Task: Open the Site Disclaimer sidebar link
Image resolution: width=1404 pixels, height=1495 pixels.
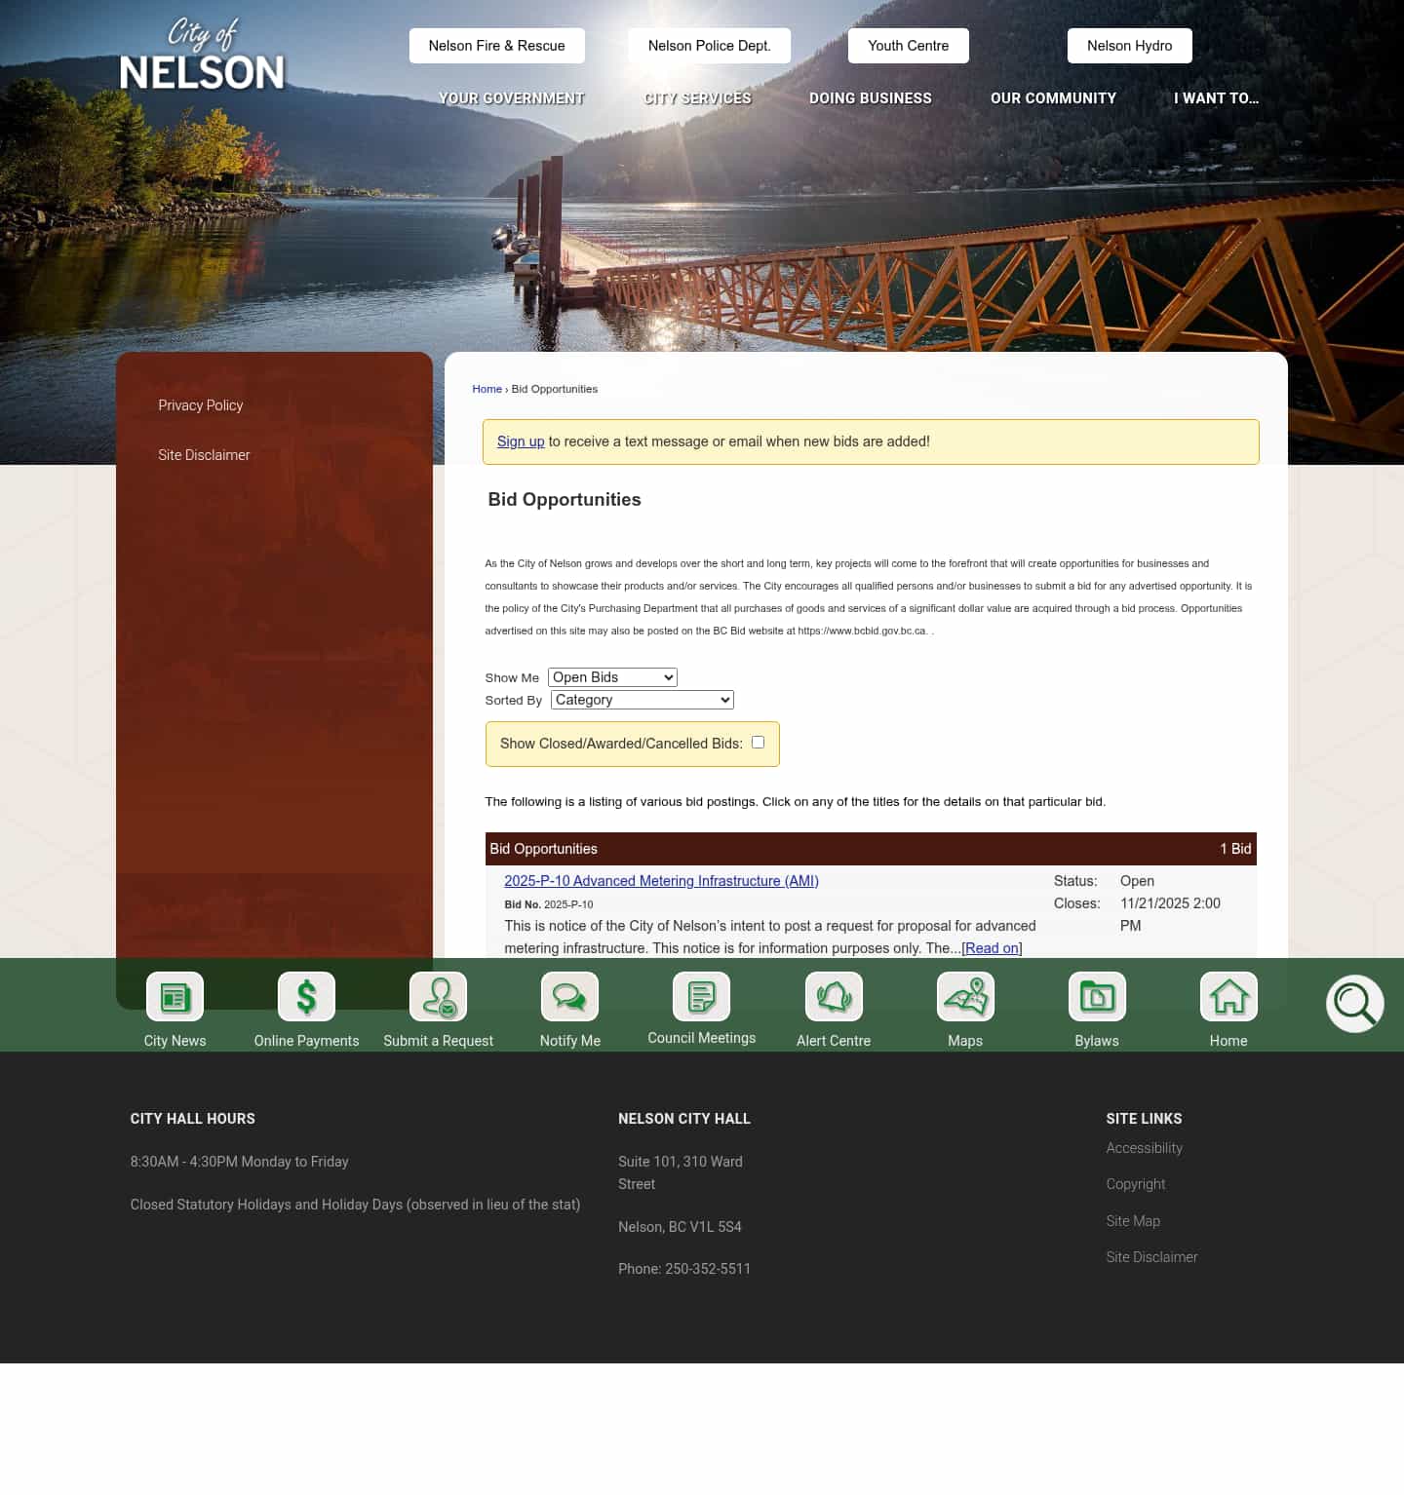Action: pos(204,455)
